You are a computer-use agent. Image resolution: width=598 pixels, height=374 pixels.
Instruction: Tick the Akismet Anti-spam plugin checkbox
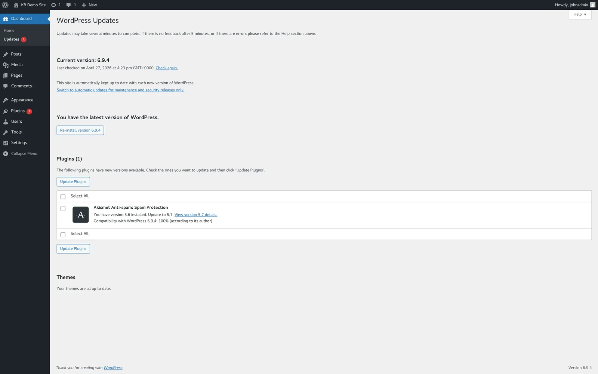63,208
